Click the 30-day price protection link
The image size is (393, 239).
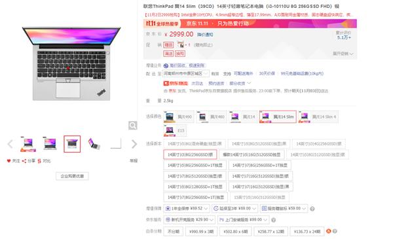(267, 73)
